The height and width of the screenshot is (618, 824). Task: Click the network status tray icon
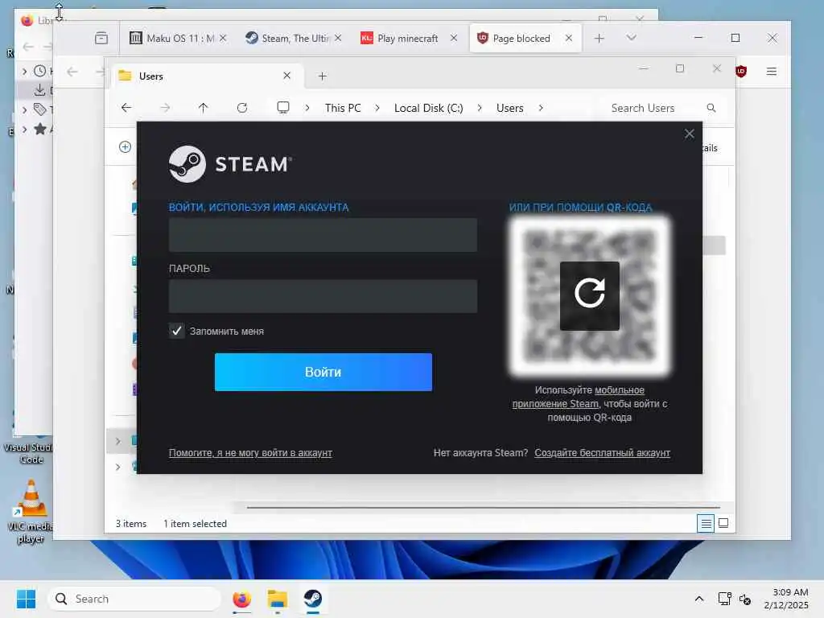(725, 599)
